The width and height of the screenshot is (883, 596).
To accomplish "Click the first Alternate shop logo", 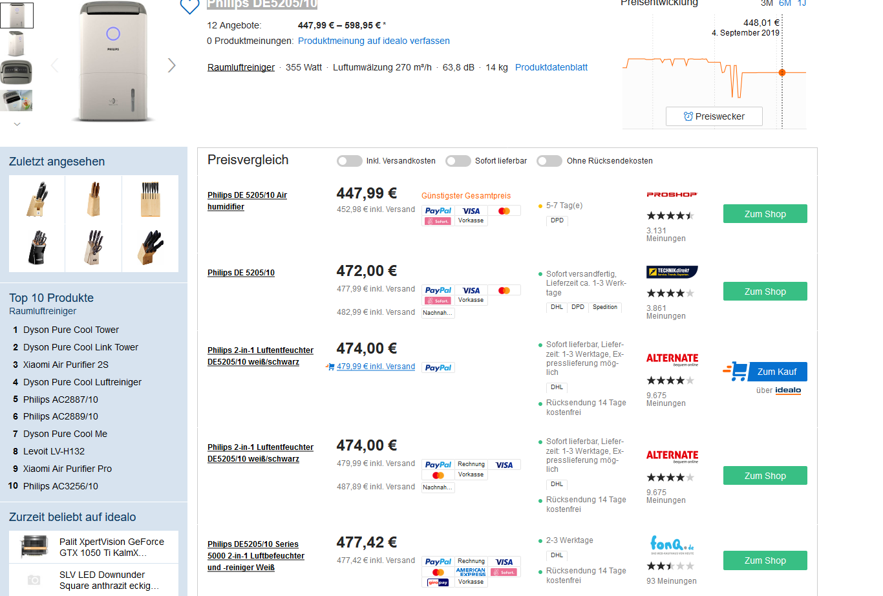I will [x=672, y=359].
